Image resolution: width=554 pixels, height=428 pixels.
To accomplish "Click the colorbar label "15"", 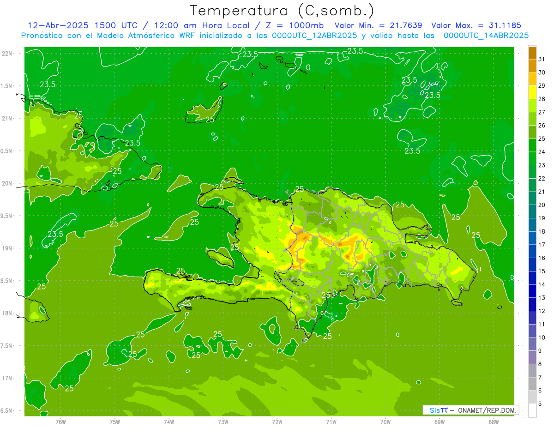I will [x=542, y=271].
